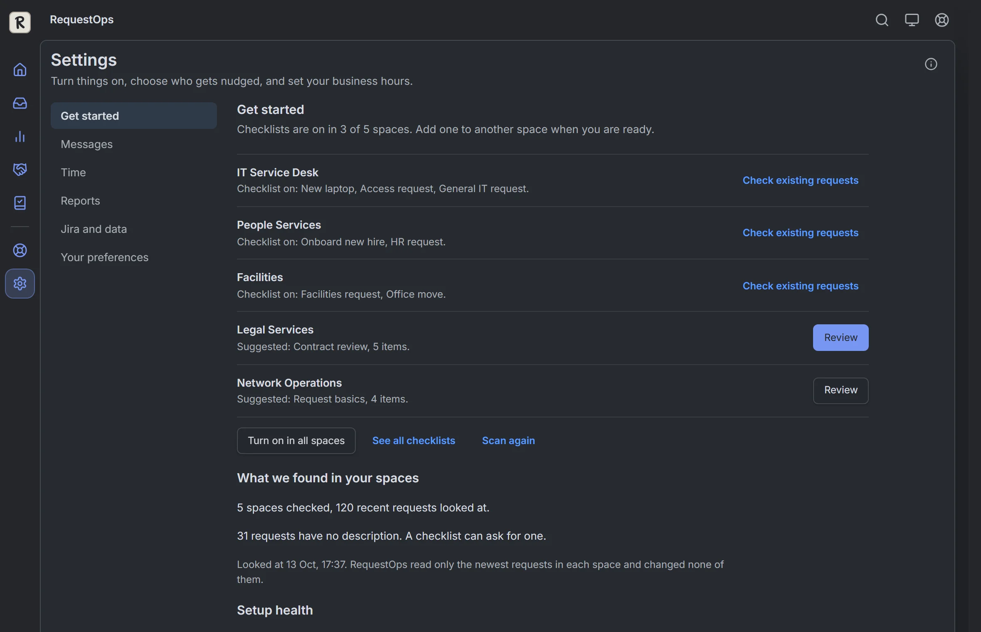Open the lifebuoy help icon in sidebar
Viewport: 981px width, 632px height.
pyautogui.click(x=20, y=250)
